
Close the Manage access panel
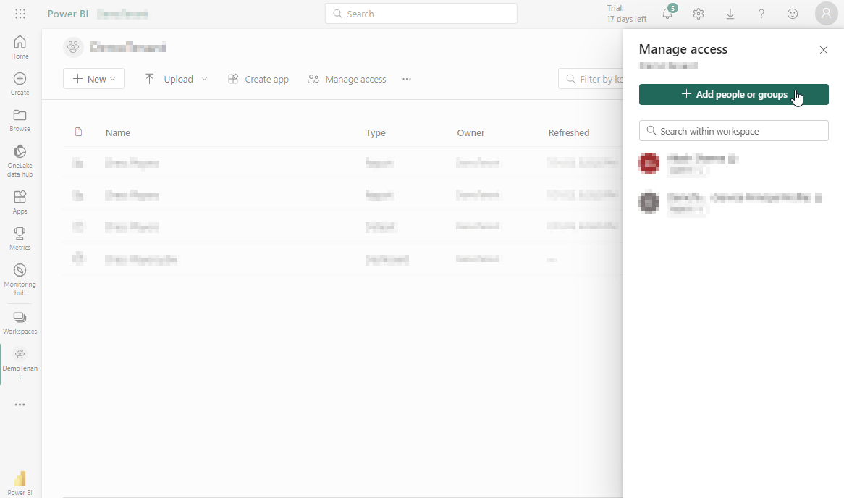click(x=824, y=50)
